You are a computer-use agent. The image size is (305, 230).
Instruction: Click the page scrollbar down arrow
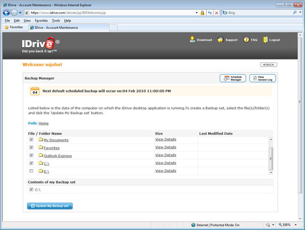click(300, 219)
